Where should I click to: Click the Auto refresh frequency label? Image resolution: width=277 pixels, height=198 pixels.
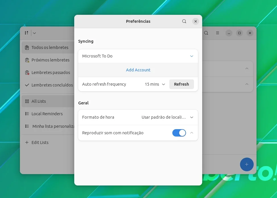[x=104, y=84]
